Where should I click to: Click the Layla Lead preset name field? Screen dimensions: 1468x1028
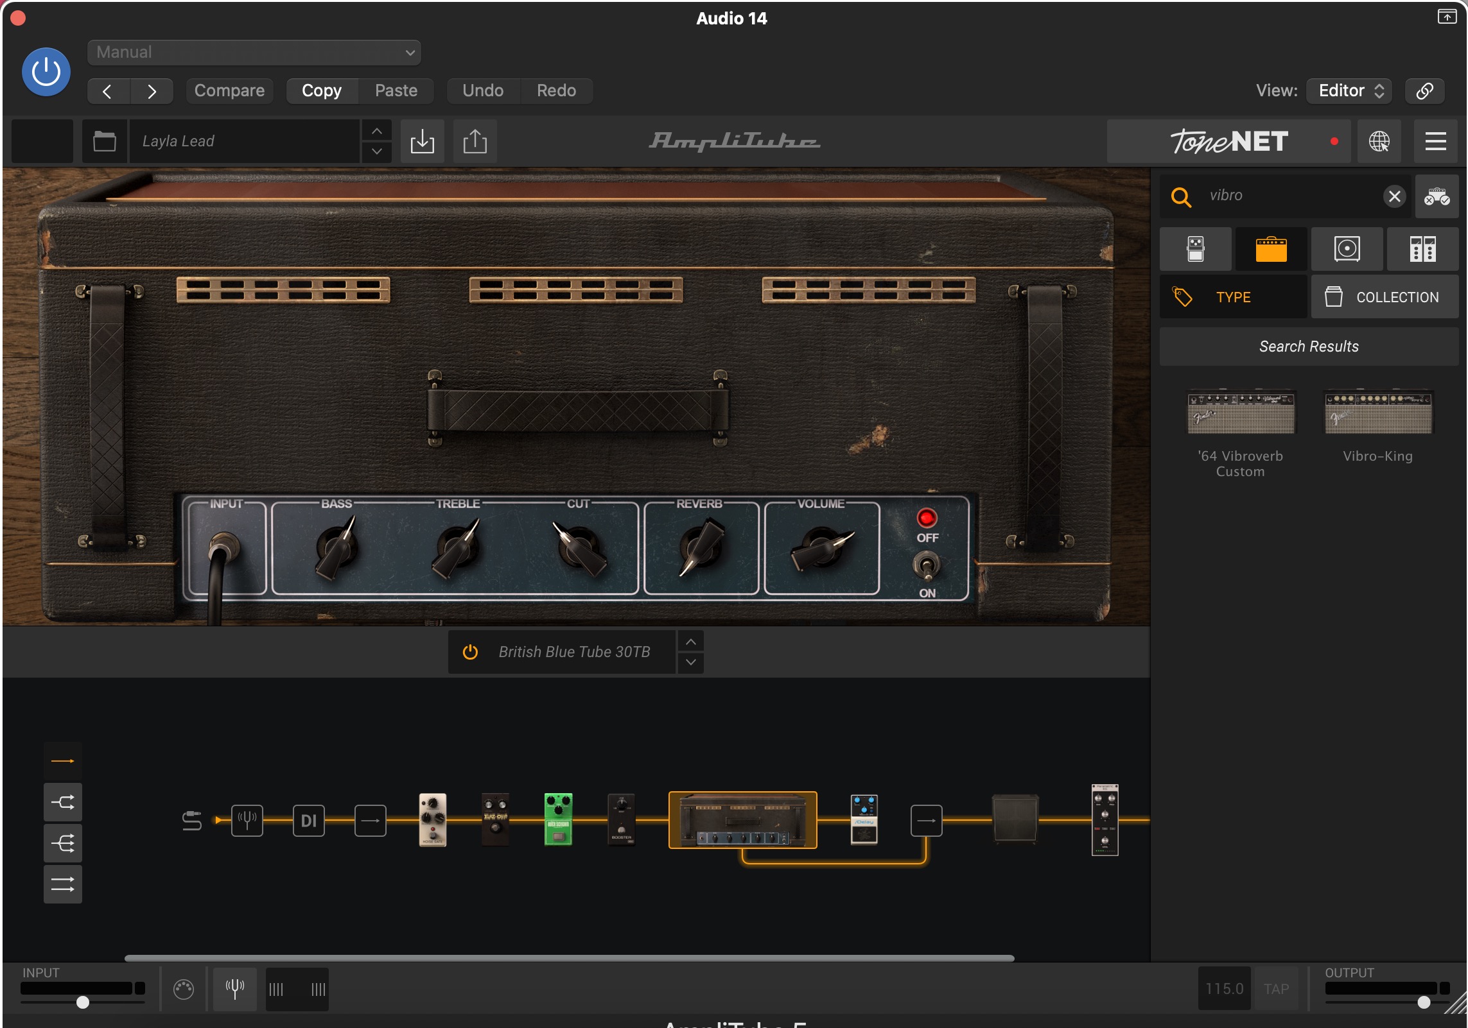(x=244, y=141)
